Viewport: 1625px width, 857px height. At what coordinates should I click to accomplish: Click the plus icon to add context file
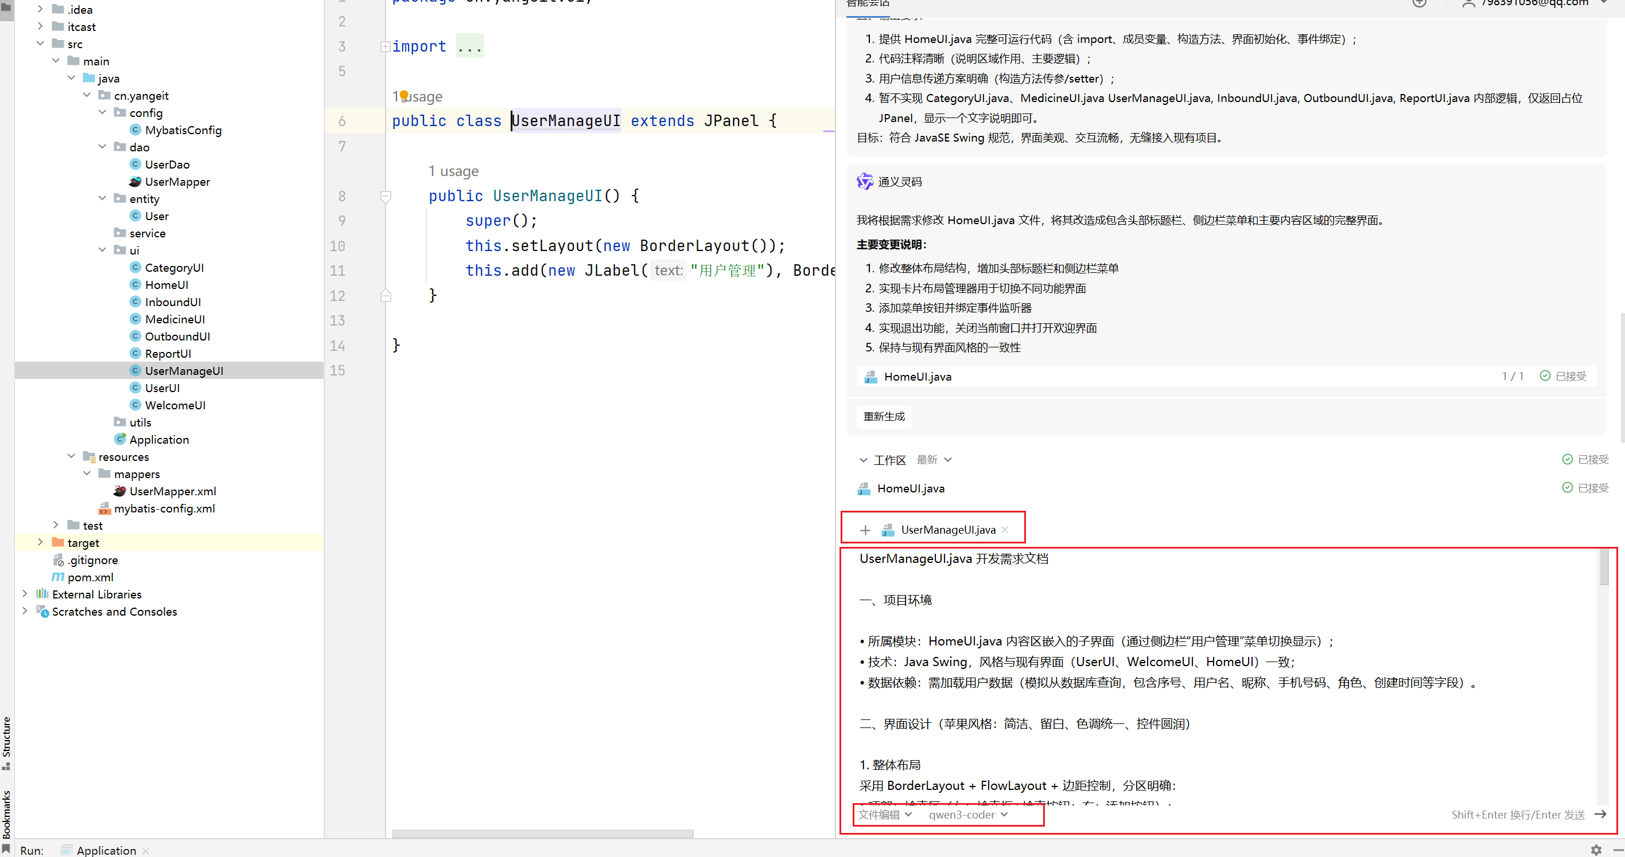(865, 530)
